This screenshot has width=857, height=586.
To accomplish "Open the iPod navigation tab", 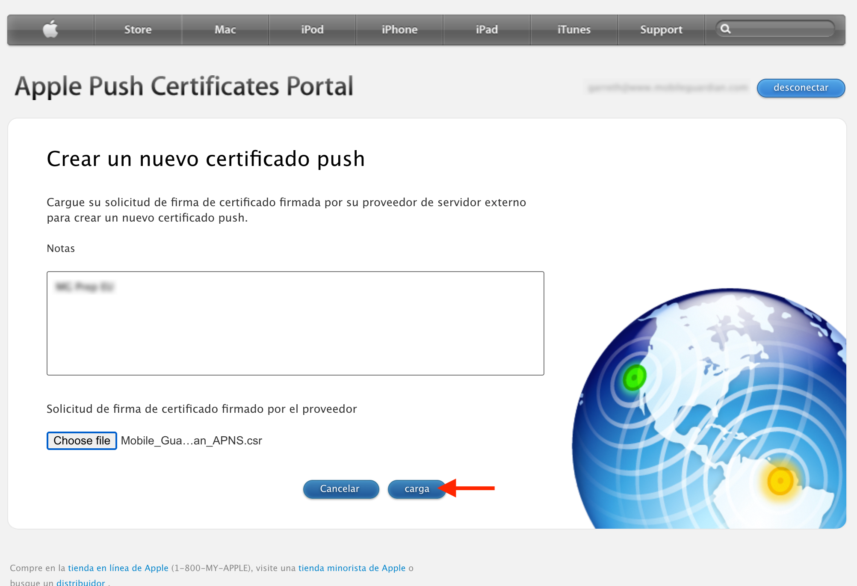I will click(x=312, y=30).
